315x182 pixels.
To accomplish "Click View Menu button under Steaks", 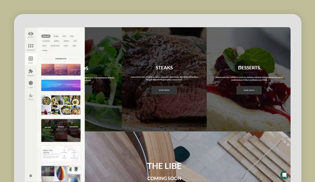I will click(x=164, y=90).
